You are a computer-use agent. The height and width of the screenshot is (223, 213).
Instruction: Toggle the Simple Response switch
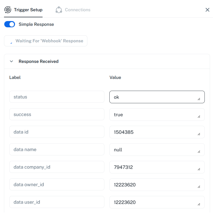pos(10,24)
